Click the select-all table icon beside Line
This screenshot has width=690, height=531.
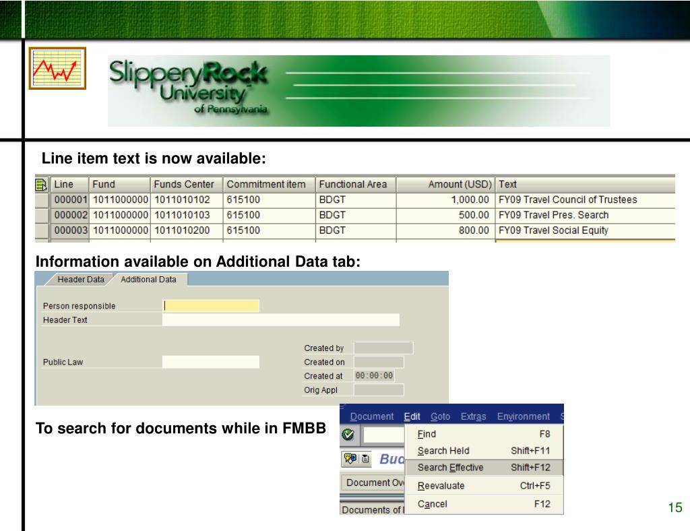coord(42,185)
